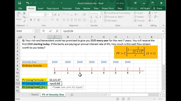Viewport: 181px width, 101px height.
Task: Click the Undo arrow icon
Action: pyautogui.click(x=28, y=3)
